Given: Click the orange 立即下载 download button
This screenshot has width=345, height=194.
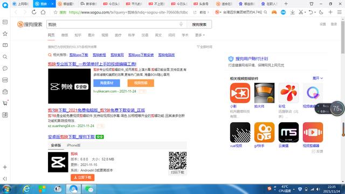Looking at the screenshot, I should pos(82,177).
